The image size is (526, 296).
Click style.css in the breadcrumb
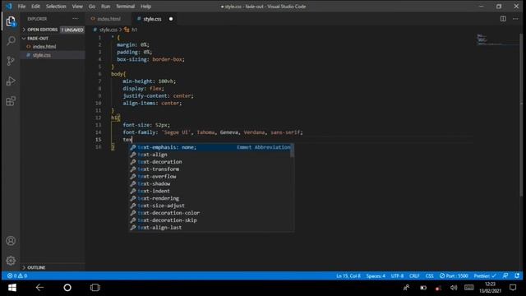click(x=108, y=30)
